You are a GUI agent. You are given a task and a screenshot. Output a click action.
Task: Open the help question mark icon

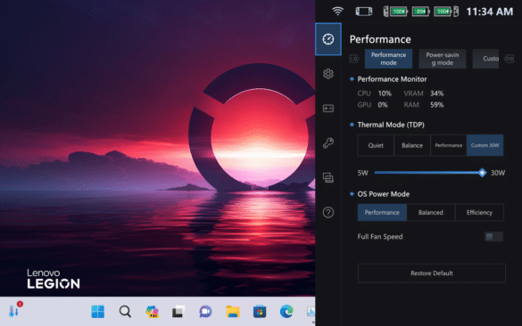coord(328,212)
